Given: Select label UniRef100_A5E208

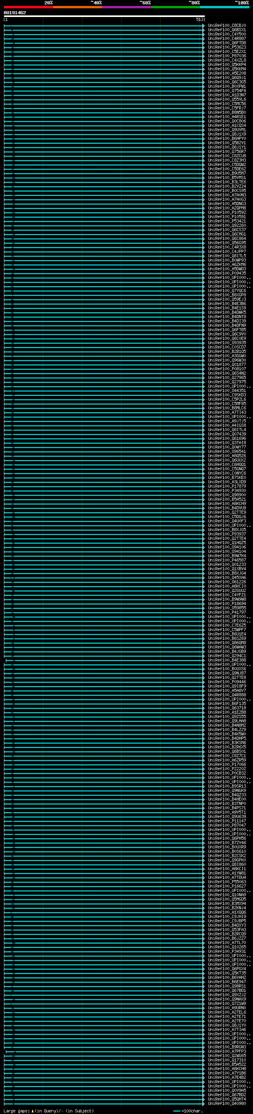Looking at the screenshot, I should click(x=227, y=73).
